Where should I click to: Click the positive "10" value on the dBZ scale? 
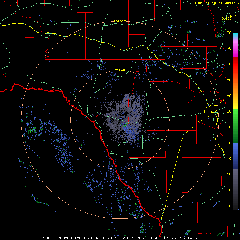pyautogui.click(x=229, y=143)
